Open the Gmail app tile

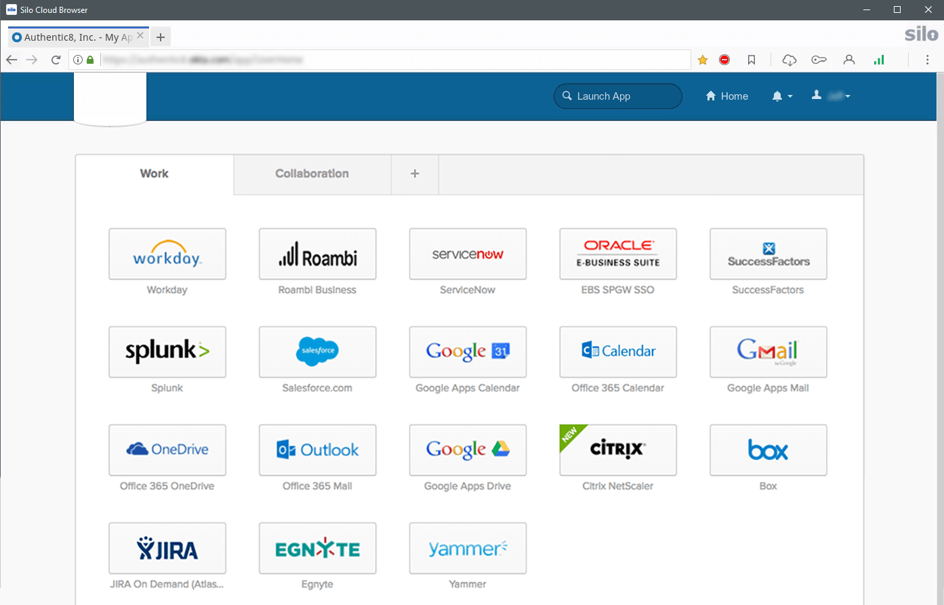tap(768, 352)
